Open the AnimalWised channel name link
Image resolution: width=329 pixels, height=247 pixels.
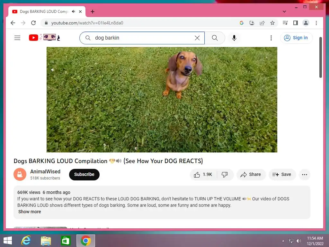45,172
